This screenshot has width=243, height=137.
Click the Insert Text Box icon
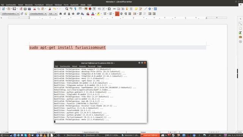[x=94, y=9]
